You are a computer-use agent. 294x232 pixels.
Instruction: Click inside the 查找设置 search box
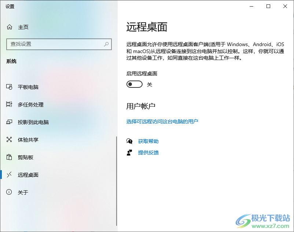tap(55, 44)
